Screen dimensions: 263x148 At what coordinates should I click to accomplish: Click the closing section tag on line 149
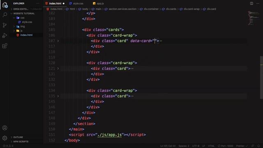(x=84, y=124)
